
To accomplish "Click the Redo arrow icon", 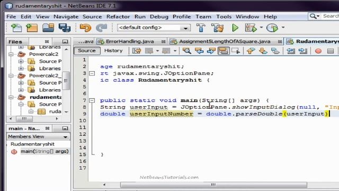I will point(101,28).
